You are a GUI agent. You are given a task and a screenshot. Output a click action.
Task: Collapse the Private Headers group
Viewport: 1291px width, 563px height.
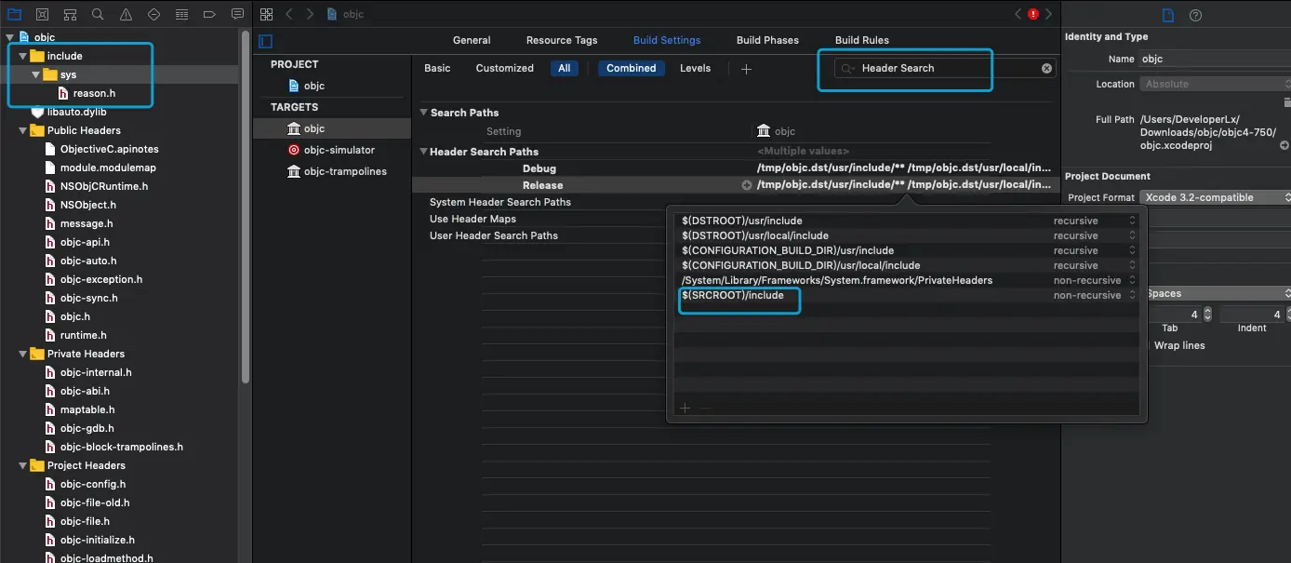[x=23, y=354]
